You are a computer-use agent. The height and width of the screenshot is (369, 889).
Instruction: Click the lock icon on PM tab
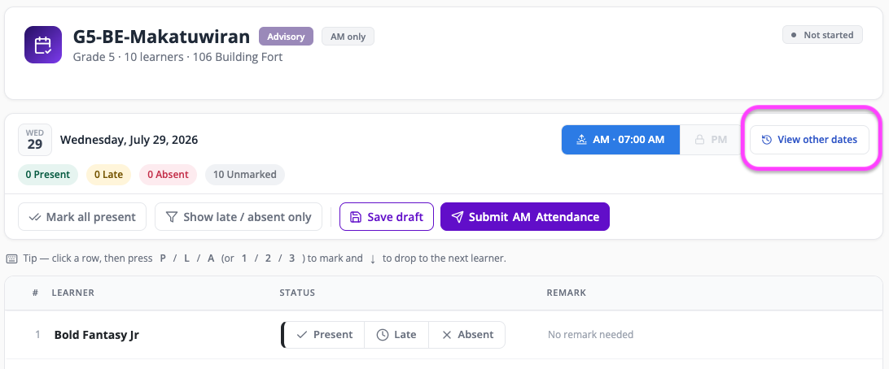(699, 140)
